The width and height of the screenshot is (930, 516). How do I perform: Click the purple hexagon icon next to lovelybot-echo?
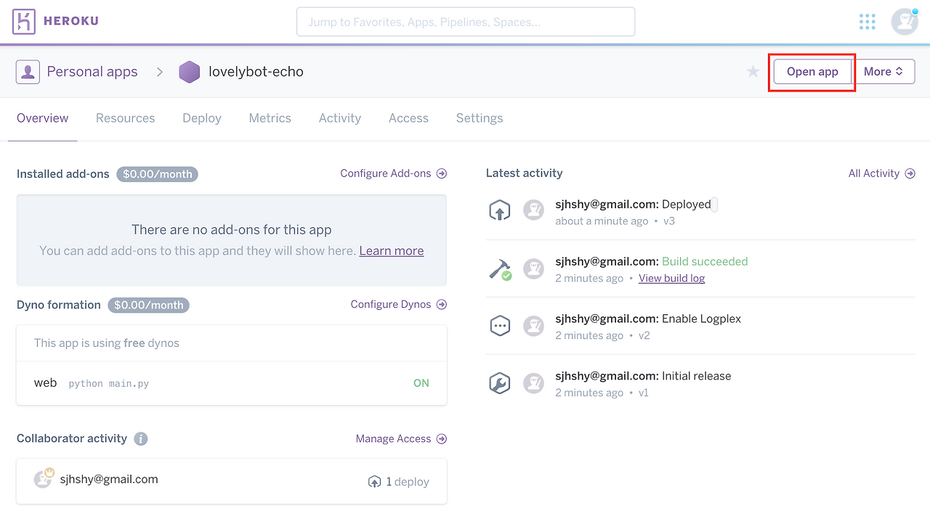pyautogui.click(x=189, y=71)
